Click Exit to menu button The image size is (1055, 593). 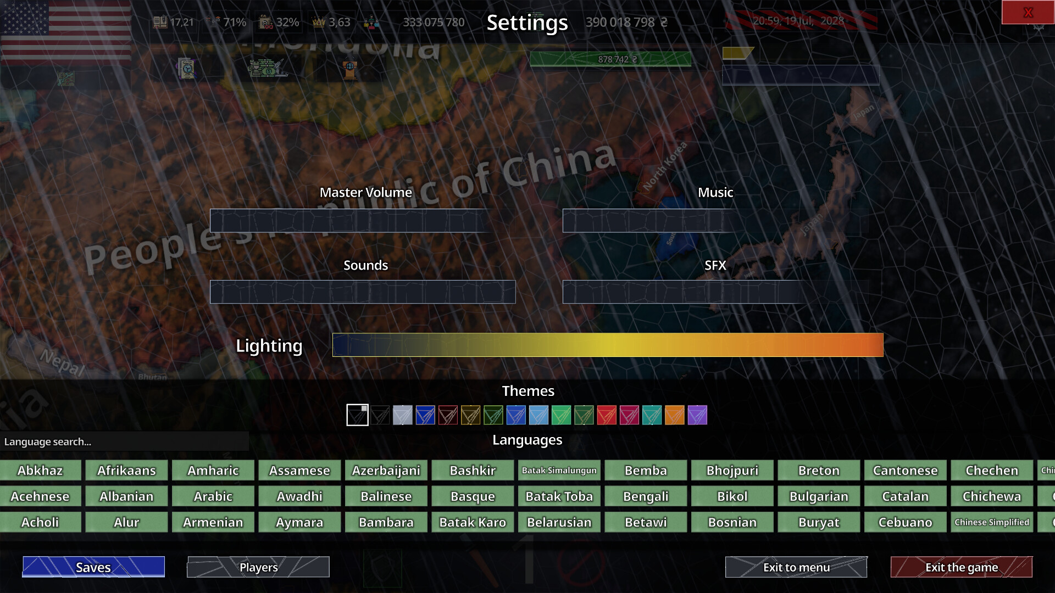pos(796,567)
